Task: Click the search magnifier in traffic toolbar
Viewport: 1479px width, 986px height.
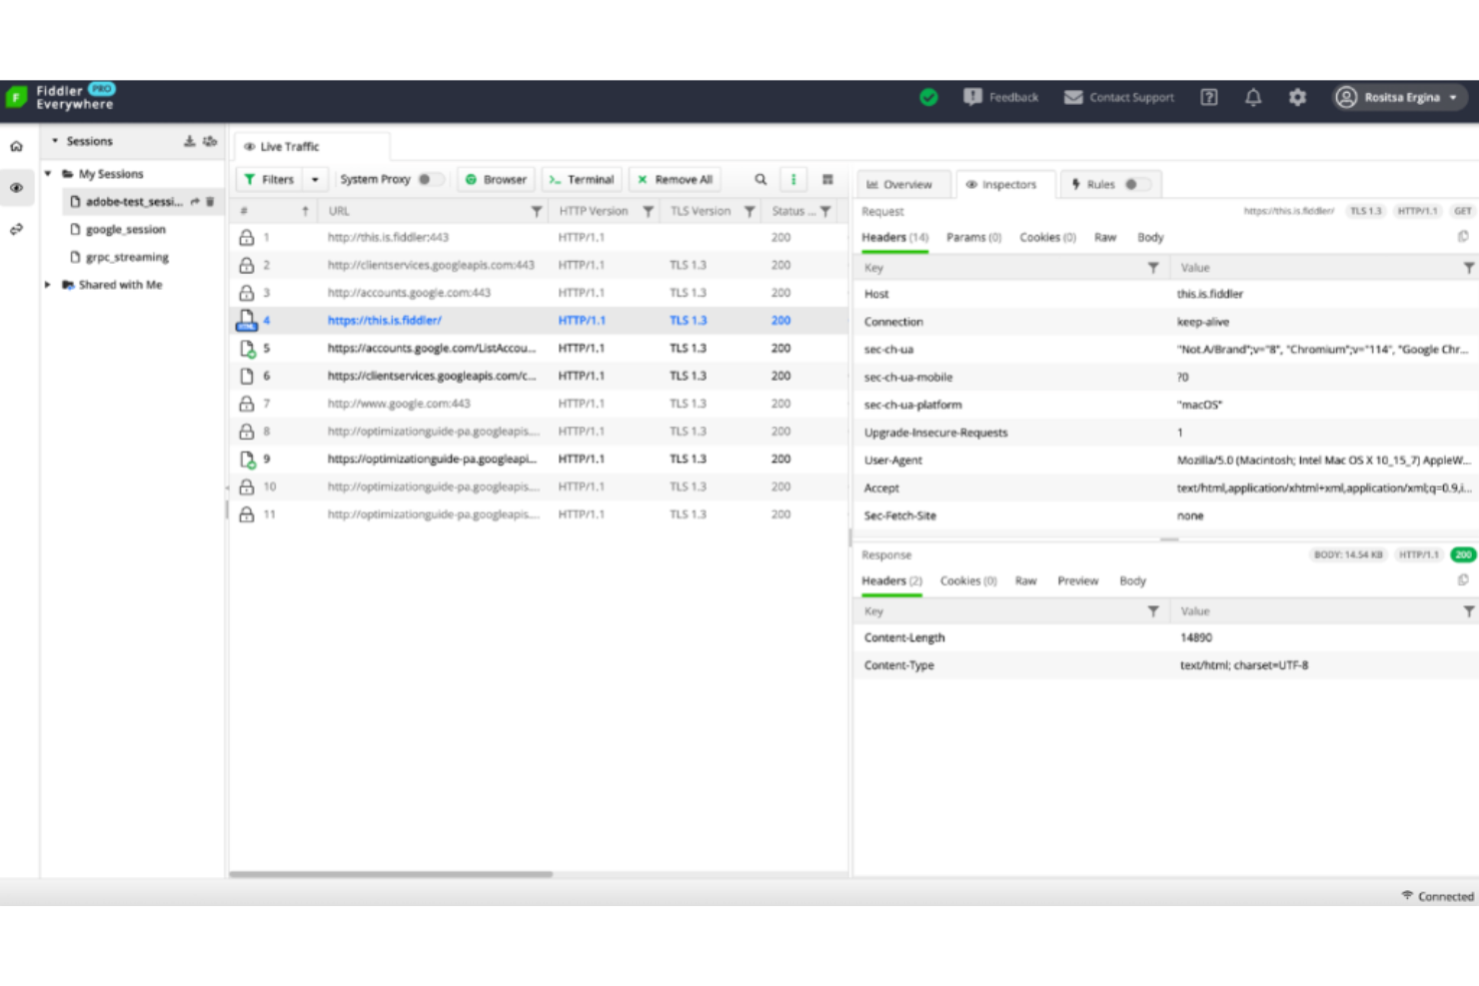Action: 760,180
